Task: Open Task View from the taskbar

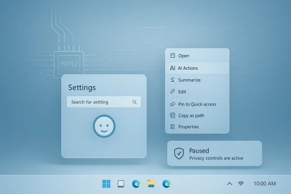Action: tap(121, 184)
